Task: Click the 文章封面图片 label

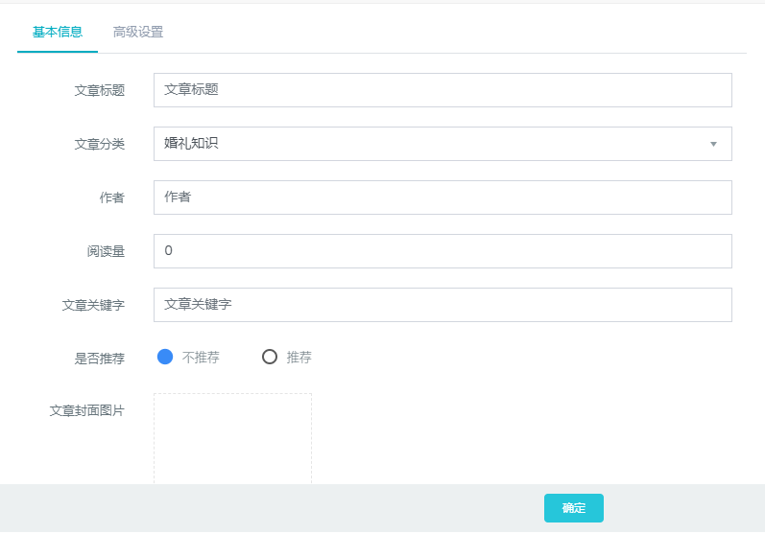Action: click(x=86, y=410)
